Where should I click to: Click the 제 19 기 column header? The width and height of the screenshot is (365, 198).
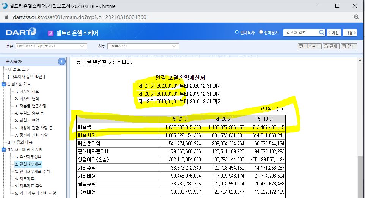point(265,119)
